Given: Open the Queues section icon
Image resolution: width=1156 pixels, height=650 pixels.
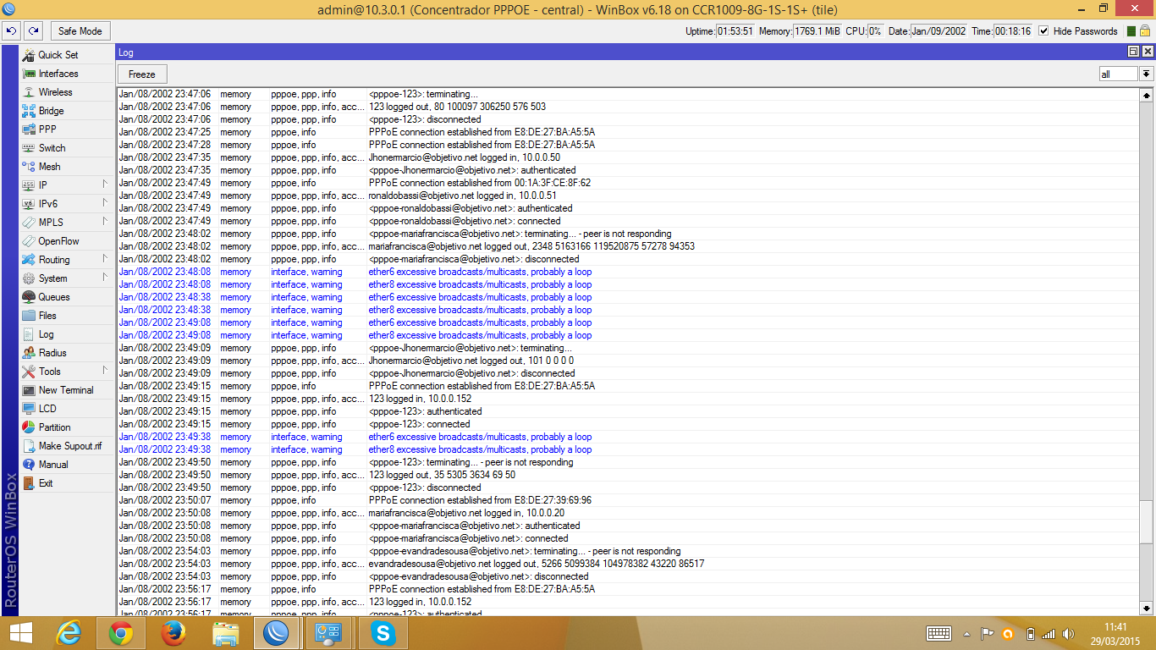Looking at the screenshot, I should (30, 297).
